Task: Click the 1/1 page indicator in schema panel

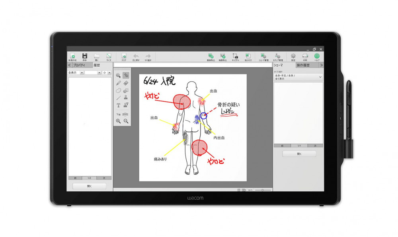Action: [x=299, y=146]
